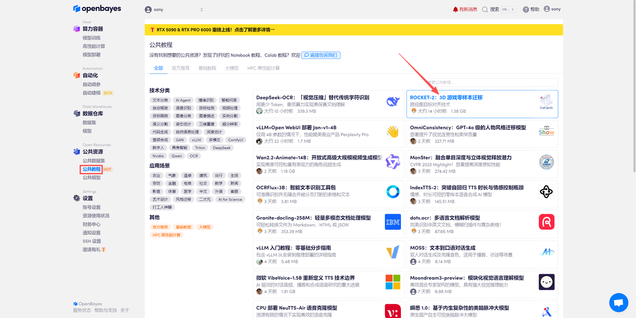Click the DeepSeek-OCR whale logo thumbnail
The width and height of the screenshot is (636, 318).
click(393, 102)
